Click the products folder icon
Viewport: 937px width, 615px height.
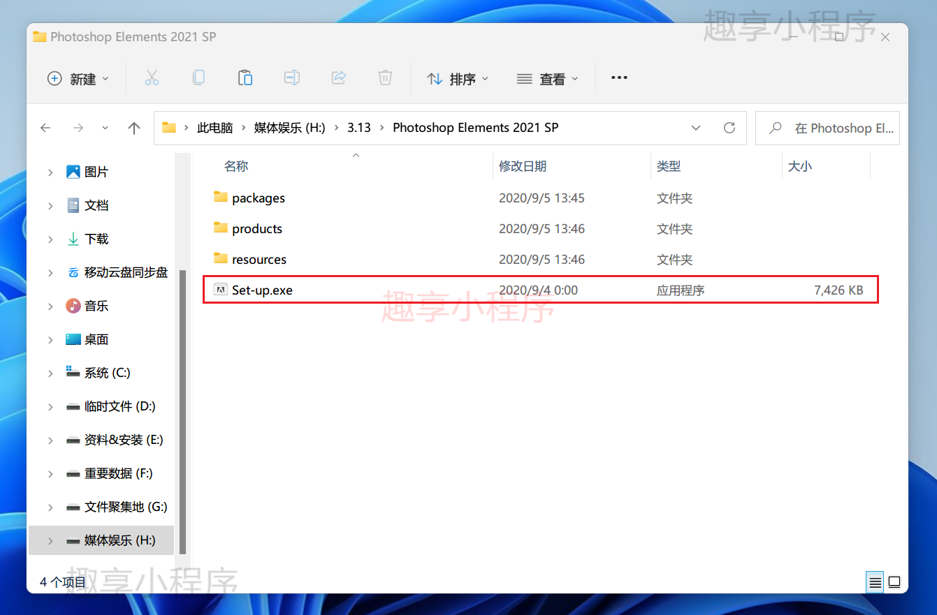point(221,228)
